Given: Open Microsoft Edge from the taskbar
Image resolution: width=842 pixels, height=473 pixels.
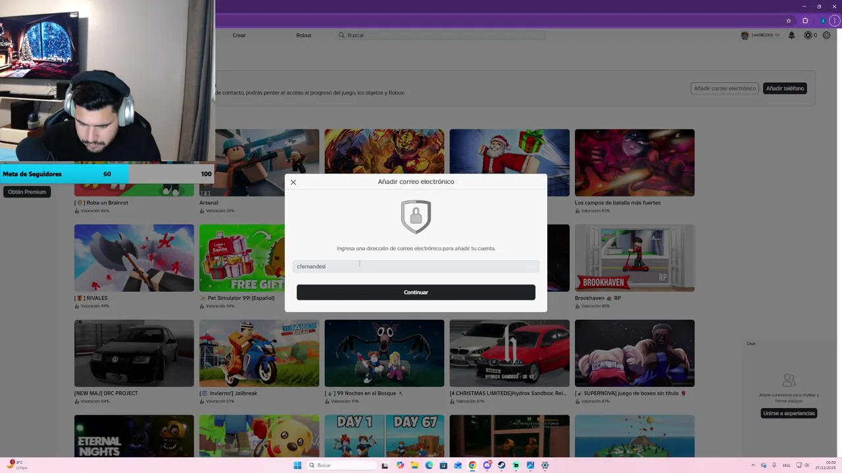Looking at the screenshot, I should [429, 465].
